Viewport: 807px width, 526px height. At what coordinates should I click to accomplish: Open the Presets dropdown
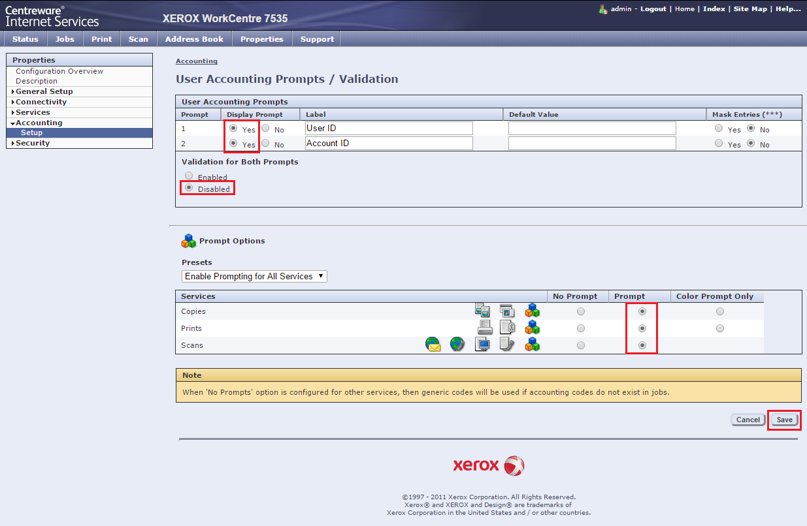tap(254, 276)
